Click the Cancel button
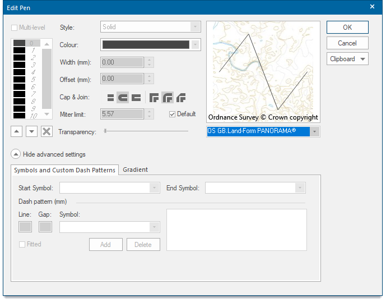Image resolution: width=386 pixels, height=302 pixels. click(x=347, y=43)
